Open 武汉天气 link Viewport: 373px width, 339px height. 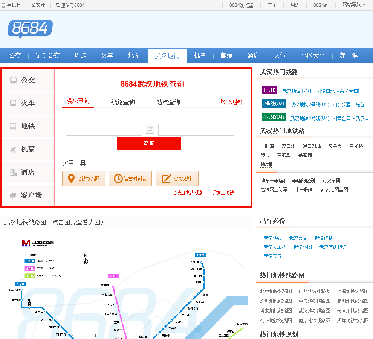pos(273,256)
